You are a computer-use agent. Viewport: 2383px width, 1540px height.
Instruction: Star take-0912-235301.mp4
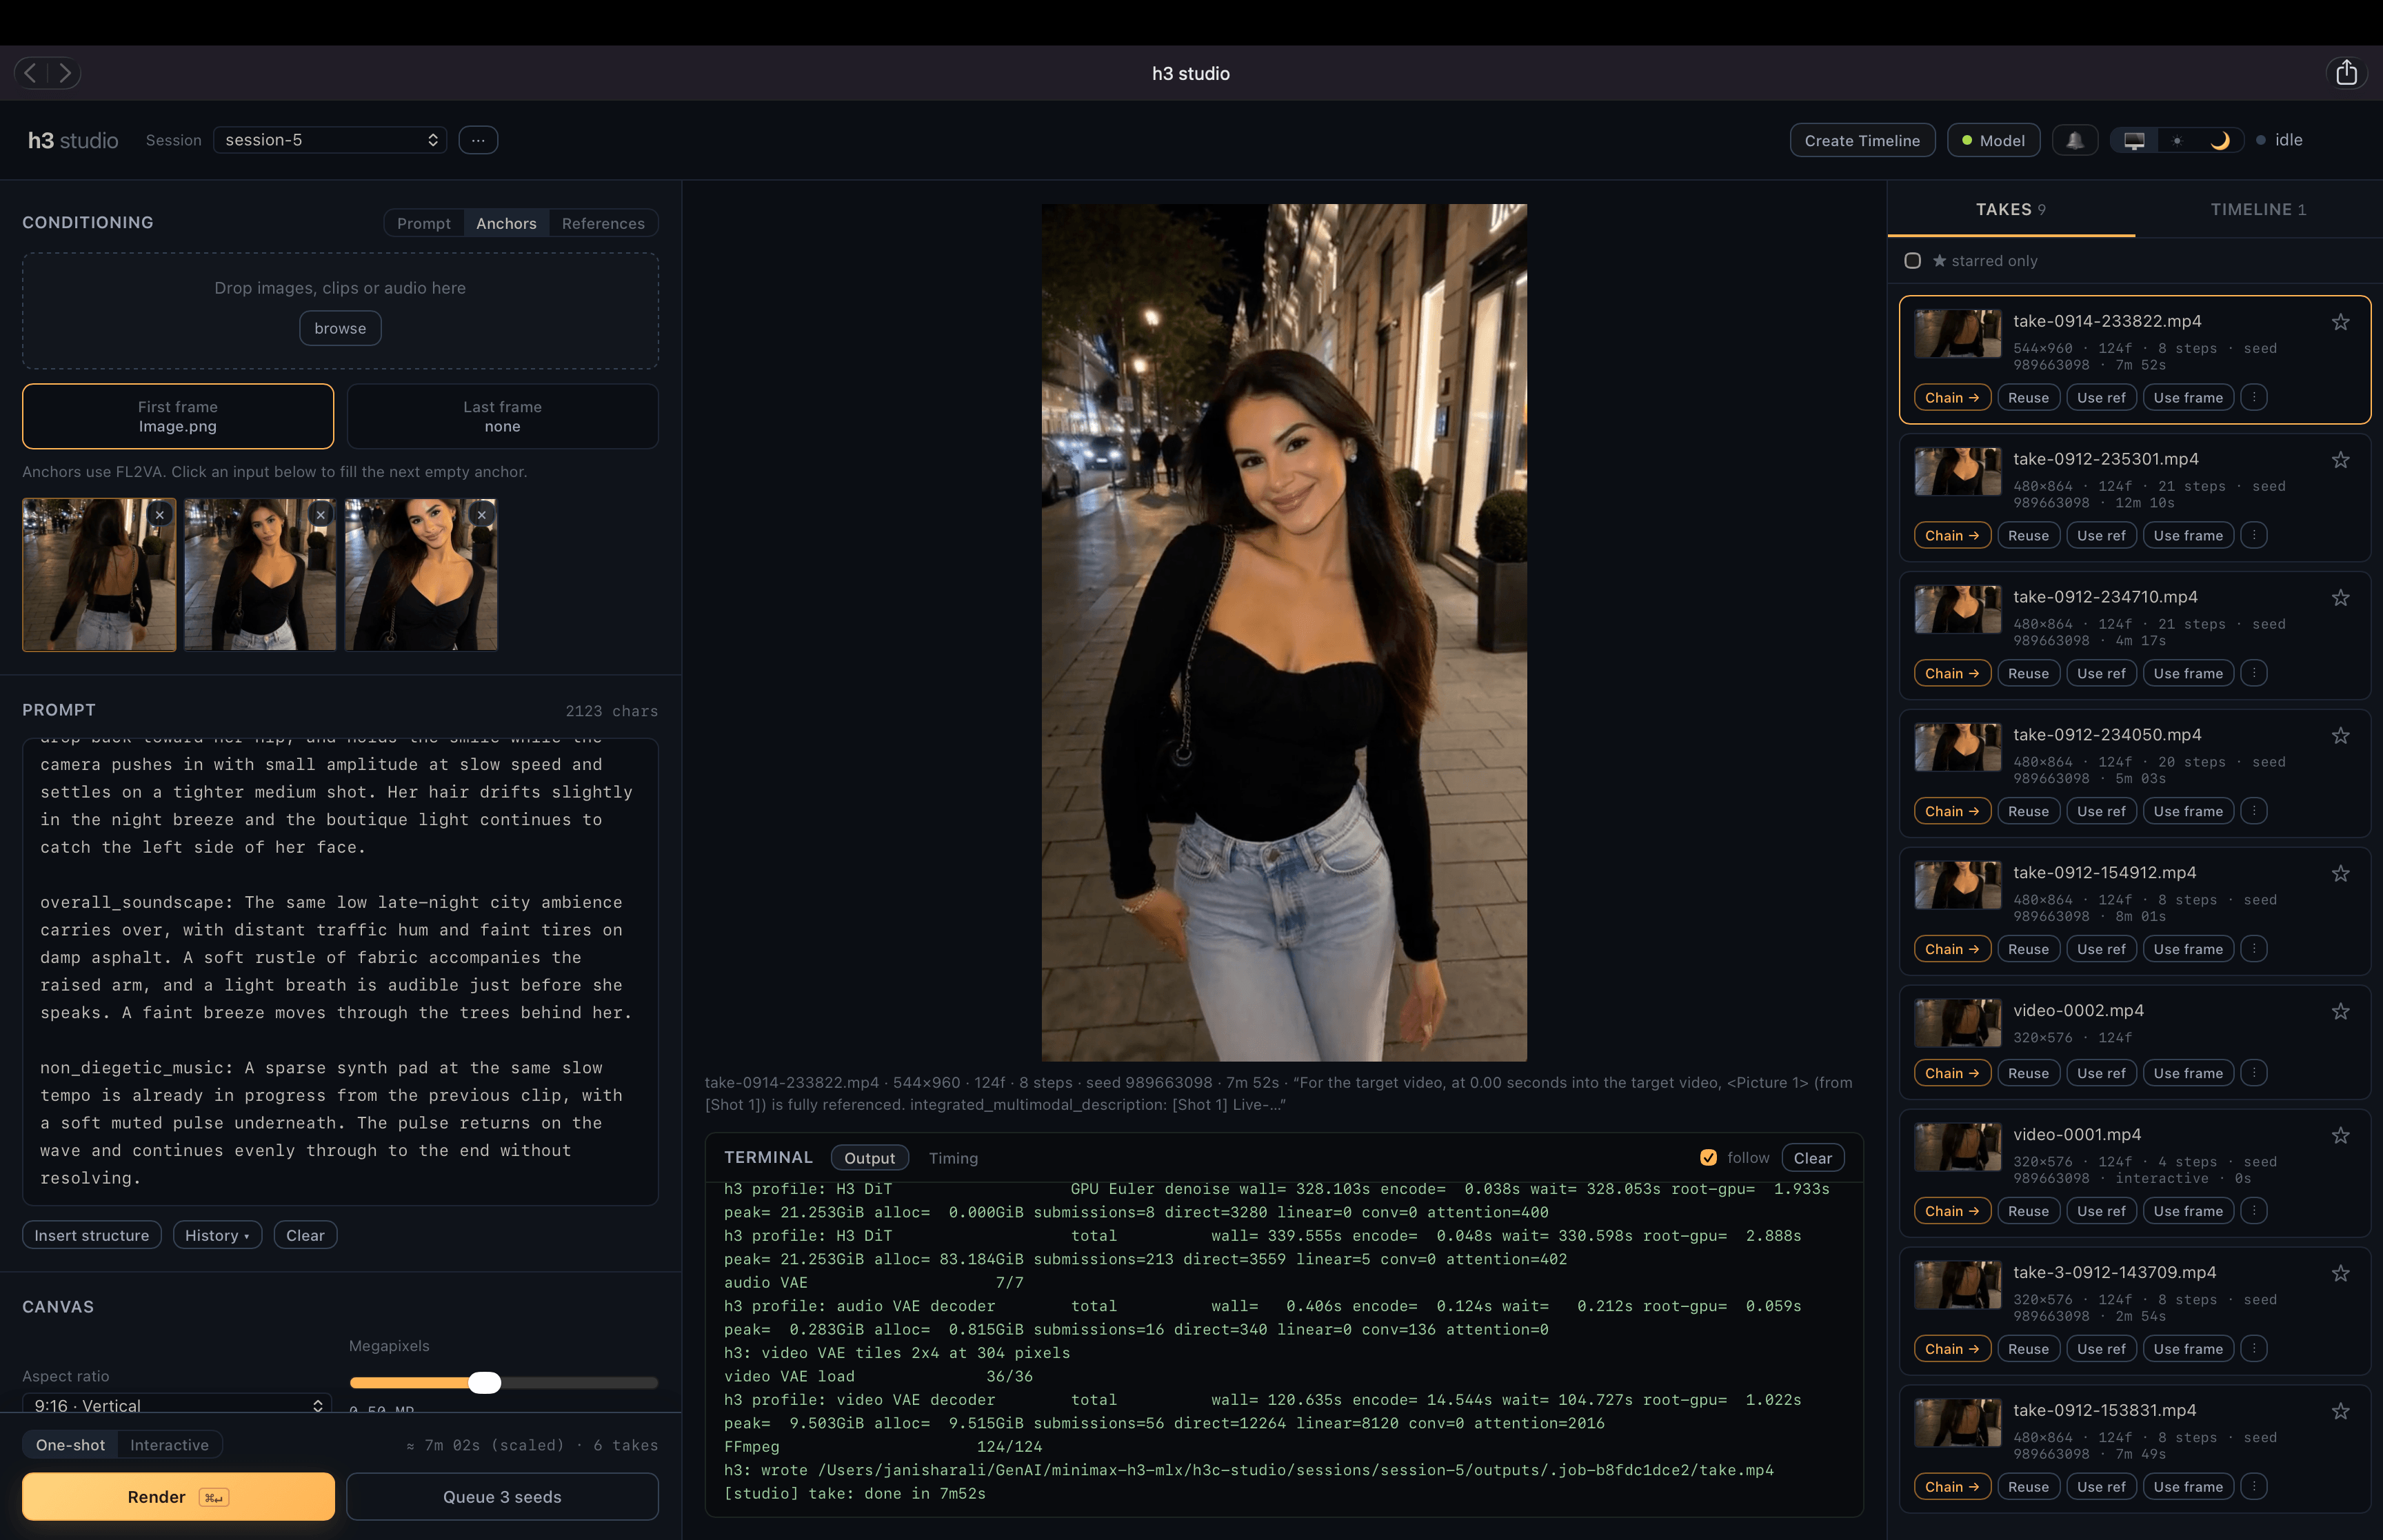coord(2340,460)
